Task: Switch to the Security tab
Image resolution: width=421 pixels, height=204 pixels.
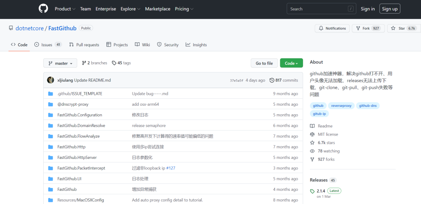Action: tap(168, 45)
